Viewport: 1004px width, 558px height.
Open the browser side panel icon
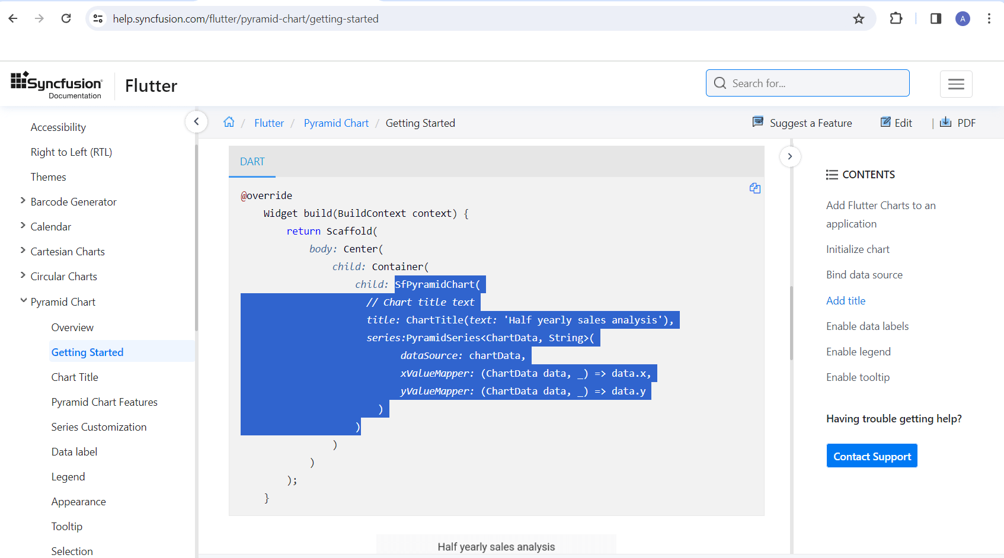click(x=936, y=19)
